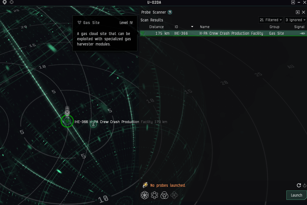Select the custom probe formation icon
The width and height of the screenshot is (307, 205).
pos(164,195)
